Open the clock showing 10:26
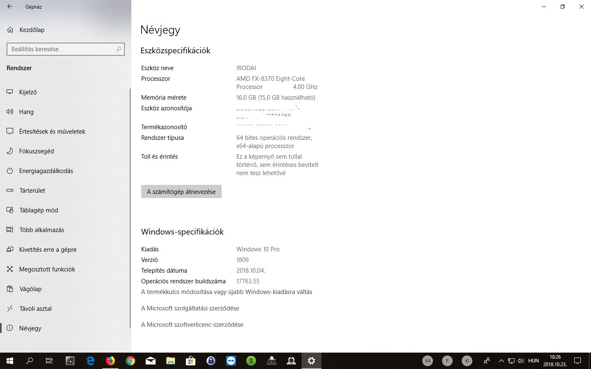 pos(555,361)
